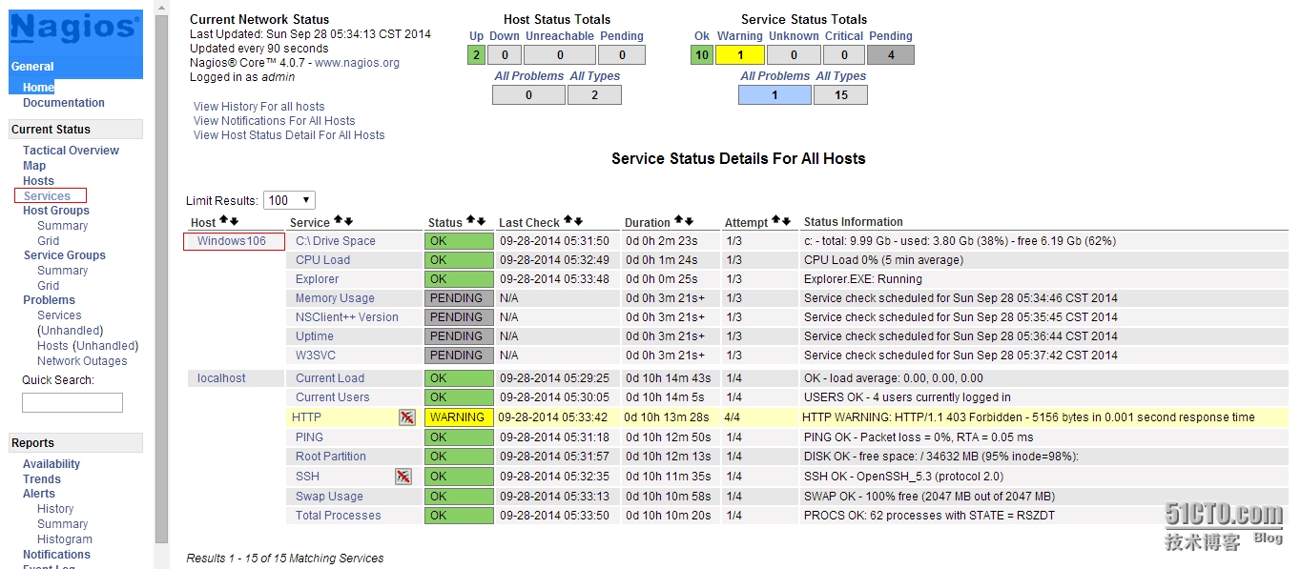The width and height of the screenshot is (1301, 569).
Task: Open Network Outages
Action: (x=82, y=361)
